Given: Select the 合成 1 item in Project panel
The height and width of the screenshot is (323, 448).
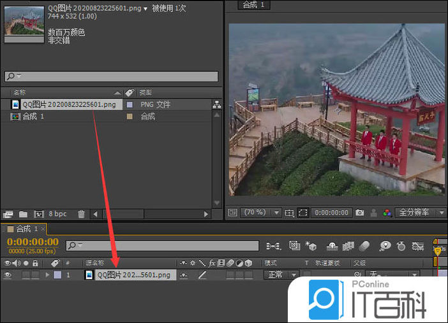Looking at the screenshot, I should (x=34, y=117).
